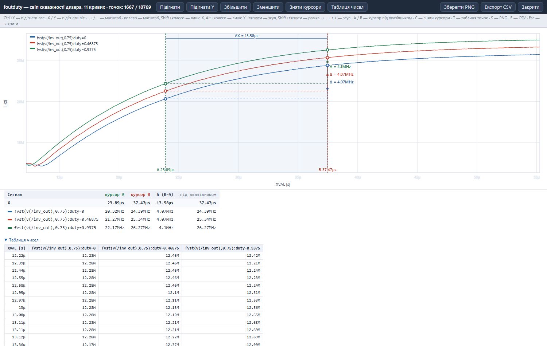The width and height of the screenshot is (547, 346).
Task: Open the Таблиця чисел button in toolbar
Action: click(x=347, y=7)
